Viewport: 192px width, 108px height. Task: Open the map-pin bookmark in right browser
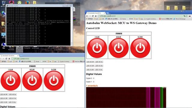click(112, 19)
